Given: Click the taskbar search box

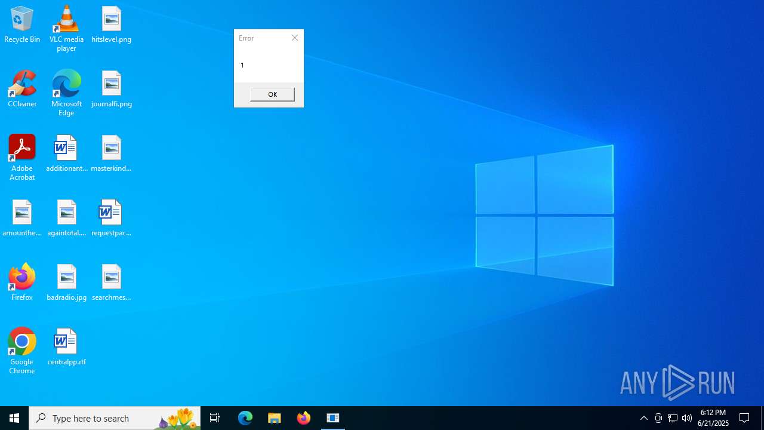Looking at the screenshot, I should coord(115,418).
